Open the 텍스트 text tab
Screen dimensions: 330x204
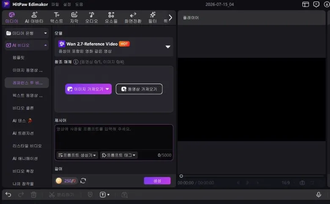coord(57,18)
